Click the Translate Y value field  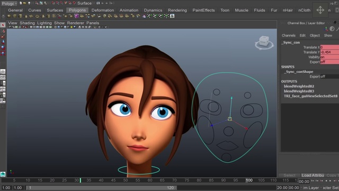[x=329, y=52]
